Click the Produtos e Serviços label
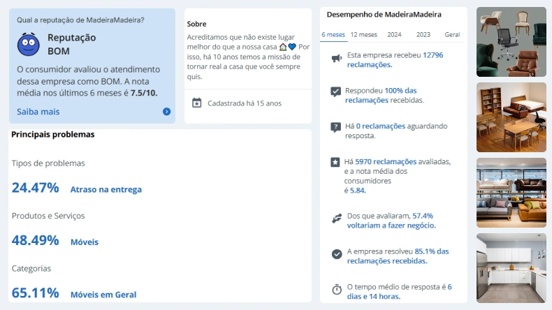Screen dimensions: 552x310 pyautogui.click(x=48, y=216)
